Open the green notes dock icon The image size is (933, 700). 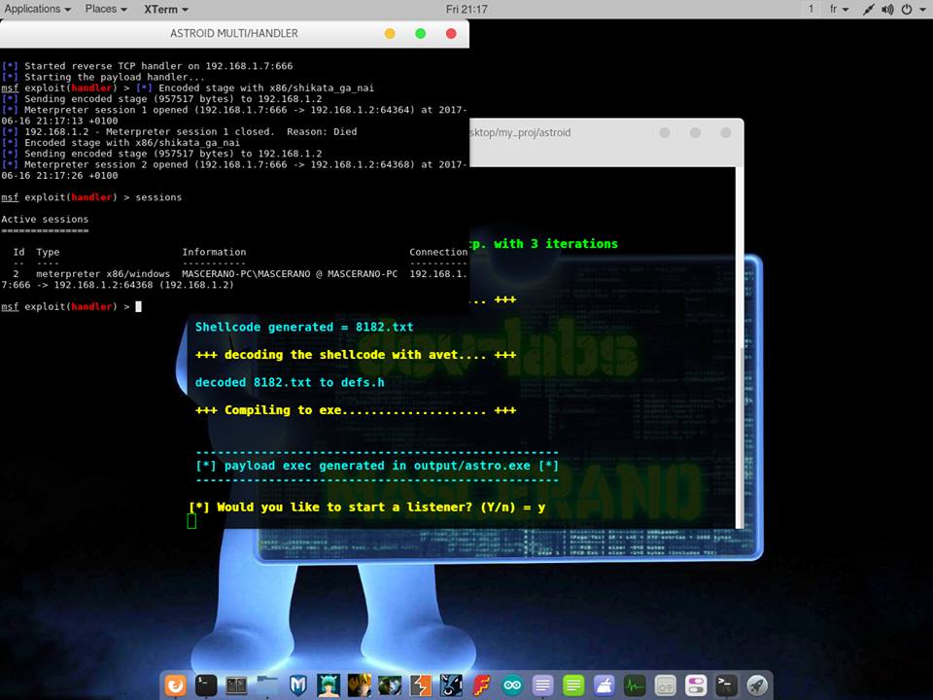tap(573, 685)
